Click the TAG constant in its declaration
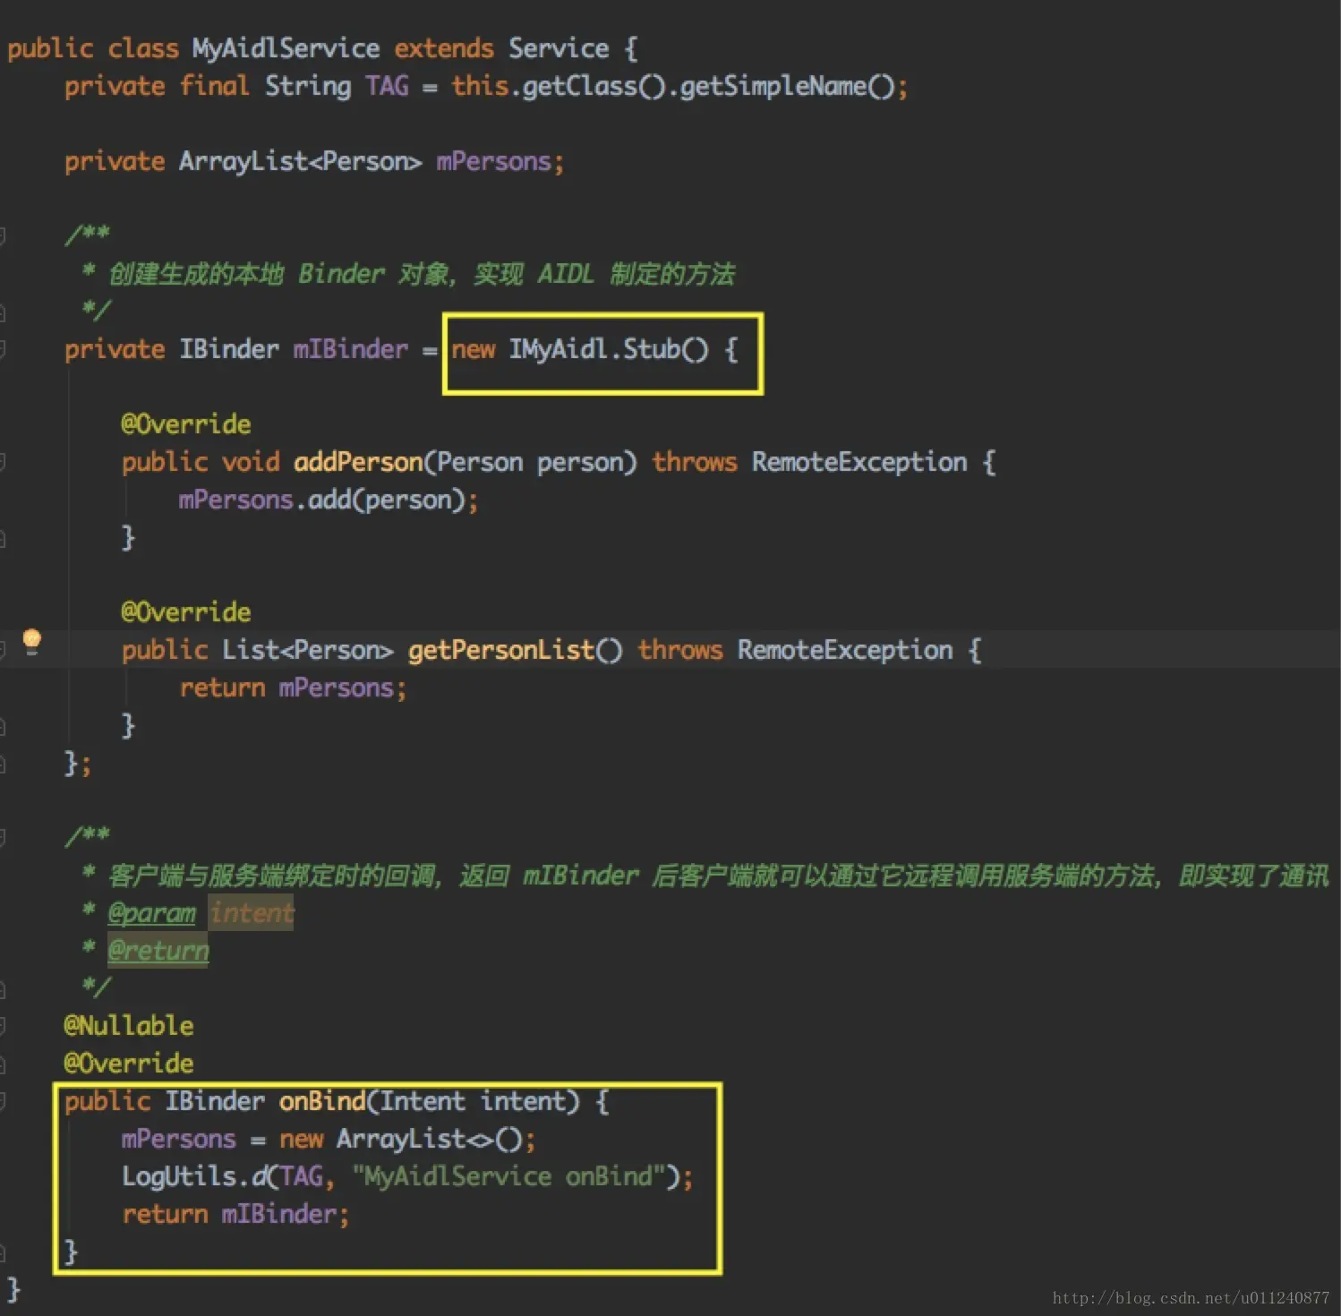 pos(387,86)
